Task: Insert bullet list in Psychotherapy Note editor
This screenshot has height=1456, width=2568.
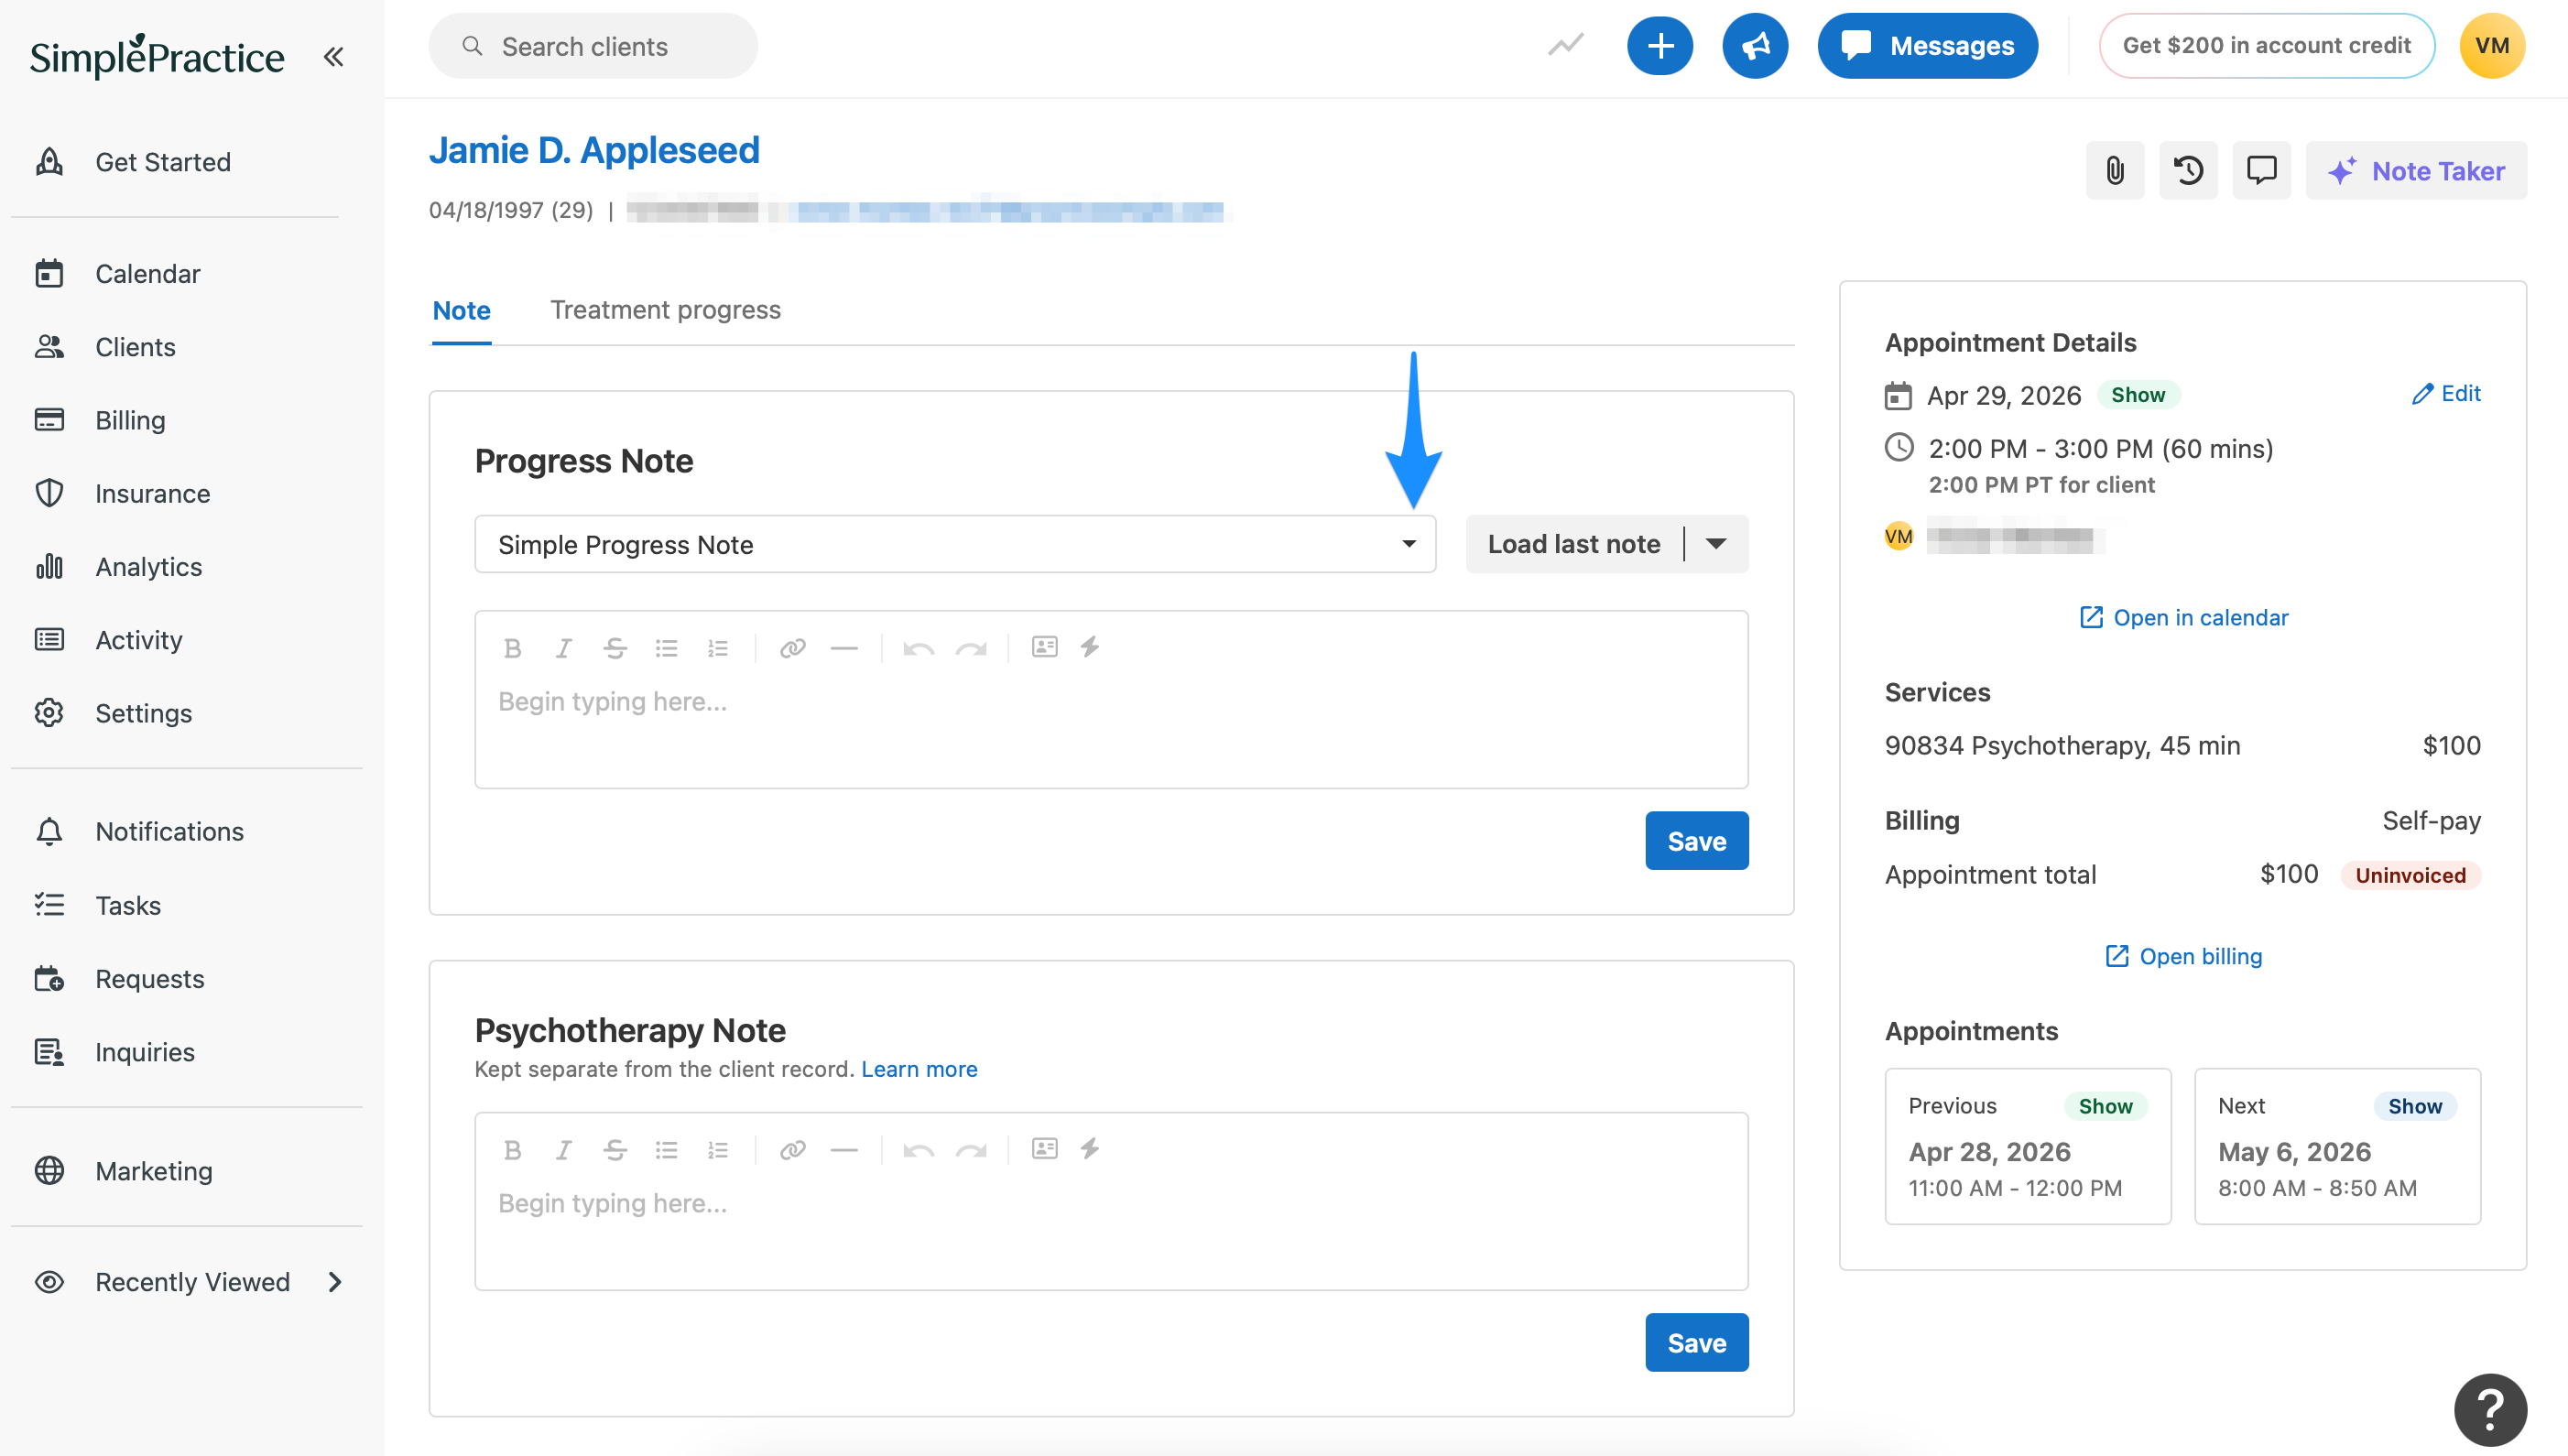Action: 666,1150
